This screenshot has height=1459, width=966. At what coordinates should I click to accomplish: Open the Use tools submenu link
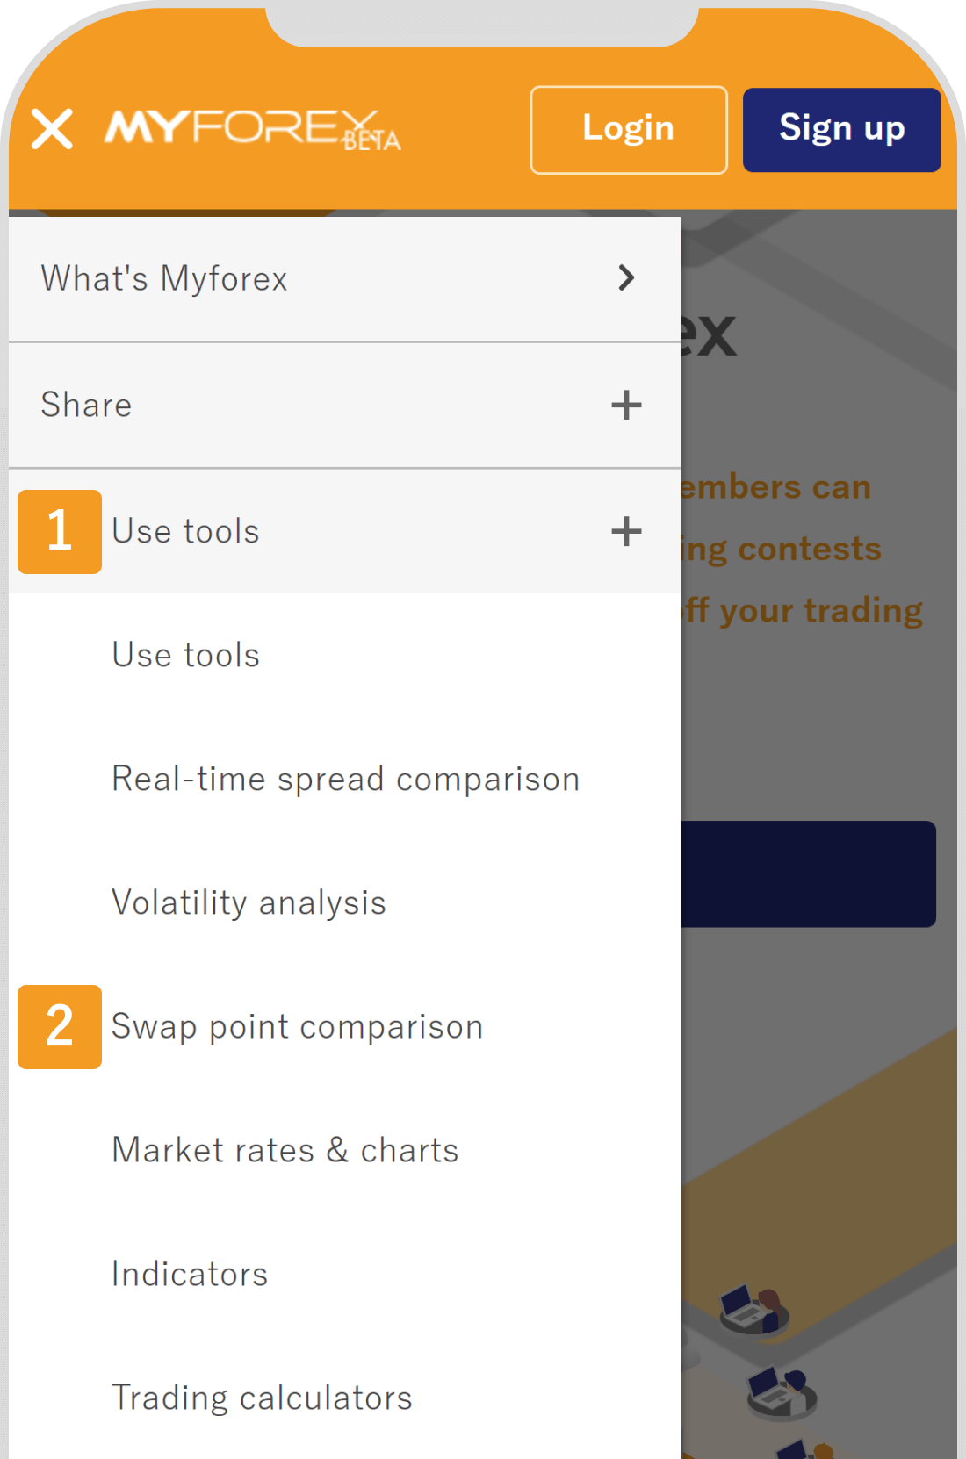(x=186, y=655)
